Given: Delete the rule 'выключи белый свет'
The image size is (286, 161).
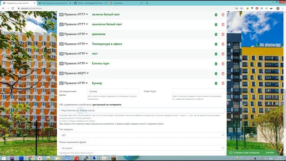Looking at the screenshot, I should (x=223, y=25).
